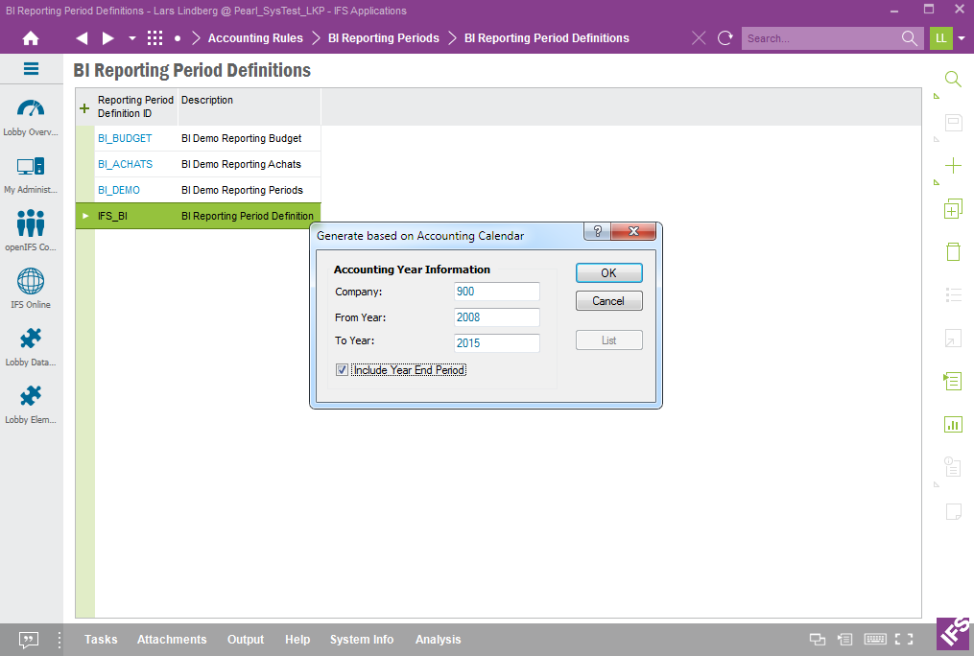The image size is (974, 656).
Task: Click the keyboard icon in bottom bar
Action: [875, 640]
